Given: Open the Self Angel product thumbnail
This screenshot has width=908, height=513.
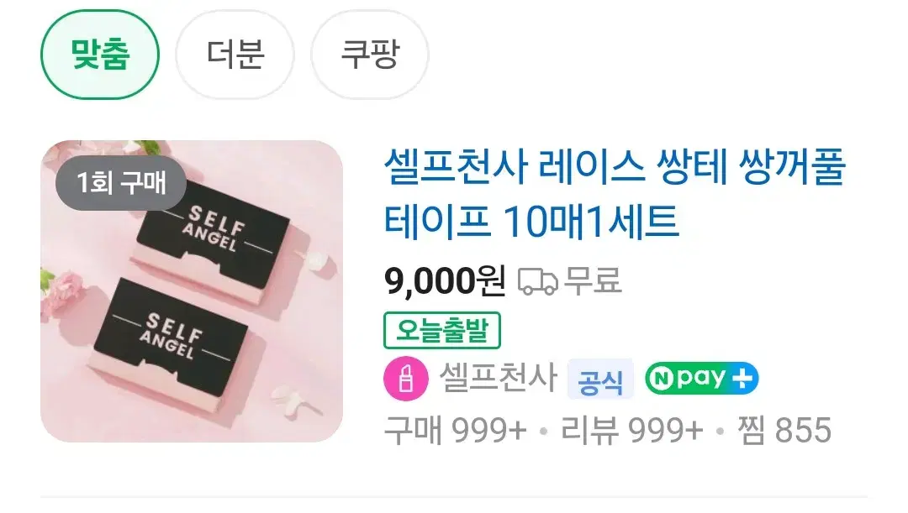Looking at the screenshot, I should tap(192, 291).
